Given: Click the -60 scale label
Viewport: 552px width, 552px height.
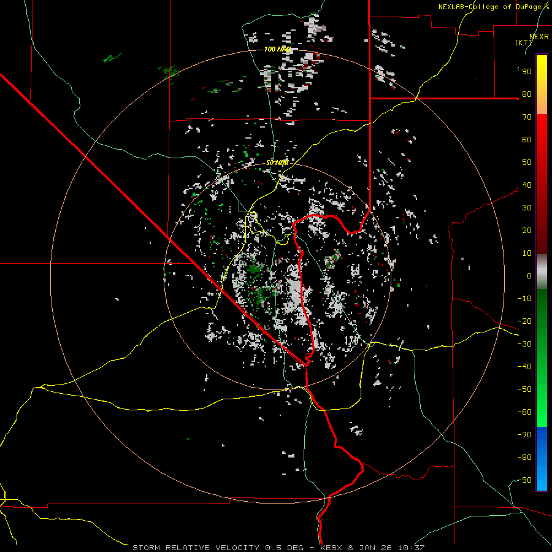Looking at the screenshot, I should coord(524,412).
